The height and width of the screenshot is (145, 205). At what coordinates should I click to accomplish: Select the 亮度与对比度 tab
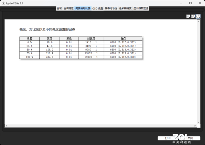(83, 8)
